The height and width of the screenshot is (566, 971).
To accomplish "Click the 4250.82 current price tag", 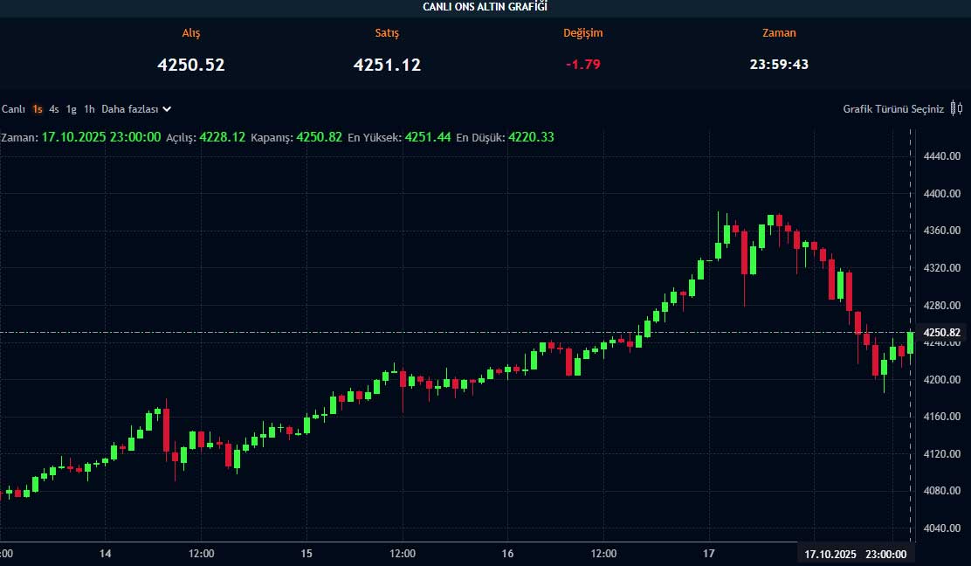I will tap(941, 333).
